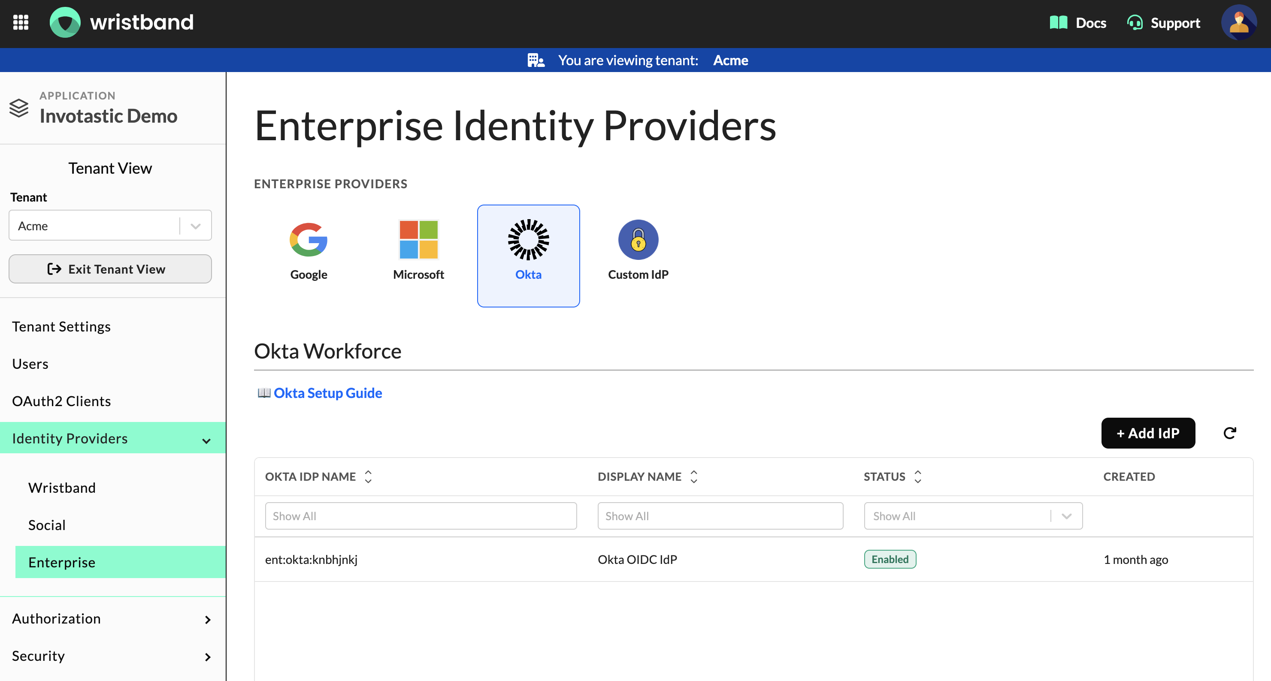Click the book icon beside Okta Setup Guide

264,393
